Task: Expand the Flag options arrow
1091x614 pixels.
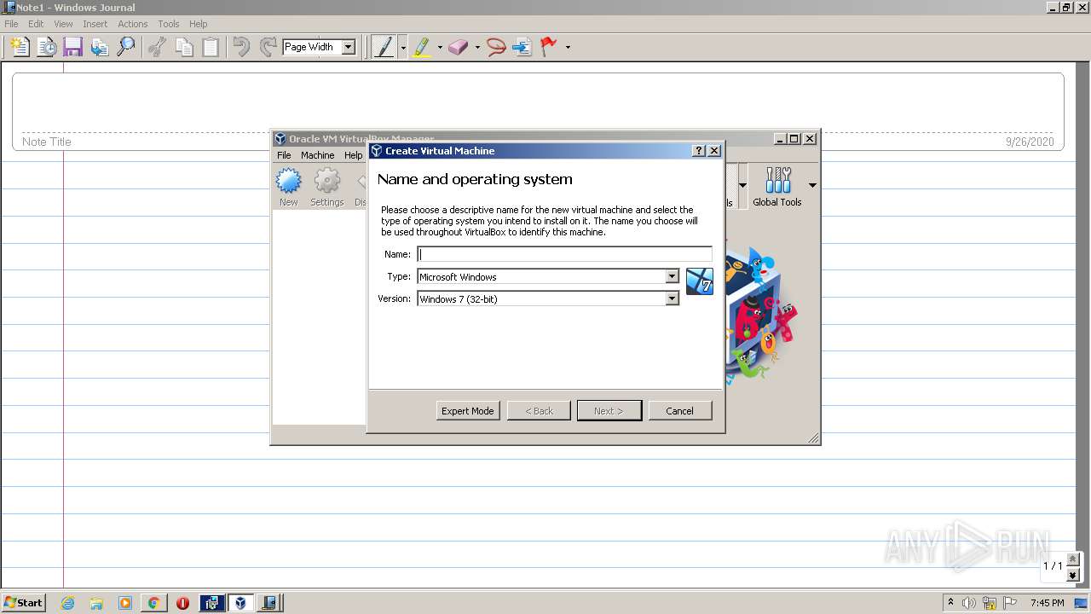Action: (568, 47)
